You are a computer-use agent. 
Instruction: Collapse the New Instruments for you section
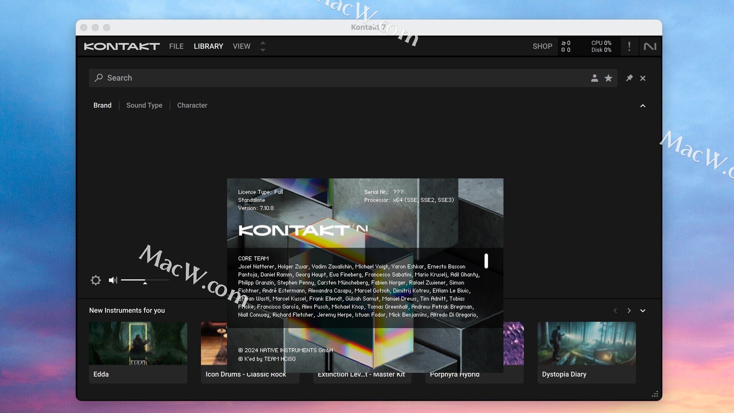tap(643, 311)
